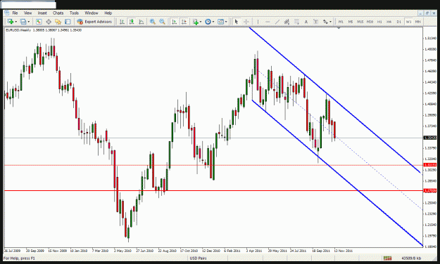Image resolution: width=440 pixels, height=264 pixels.
Task: Expand the Profiles dropdown arrow
Action: (x=29, y=22)
